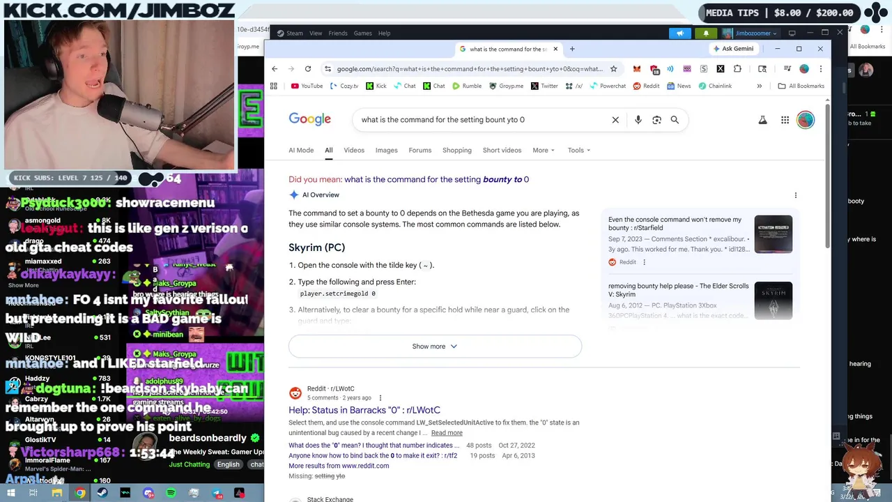Open Skyrim bounty result thumbnail

[x=774, y=301]
